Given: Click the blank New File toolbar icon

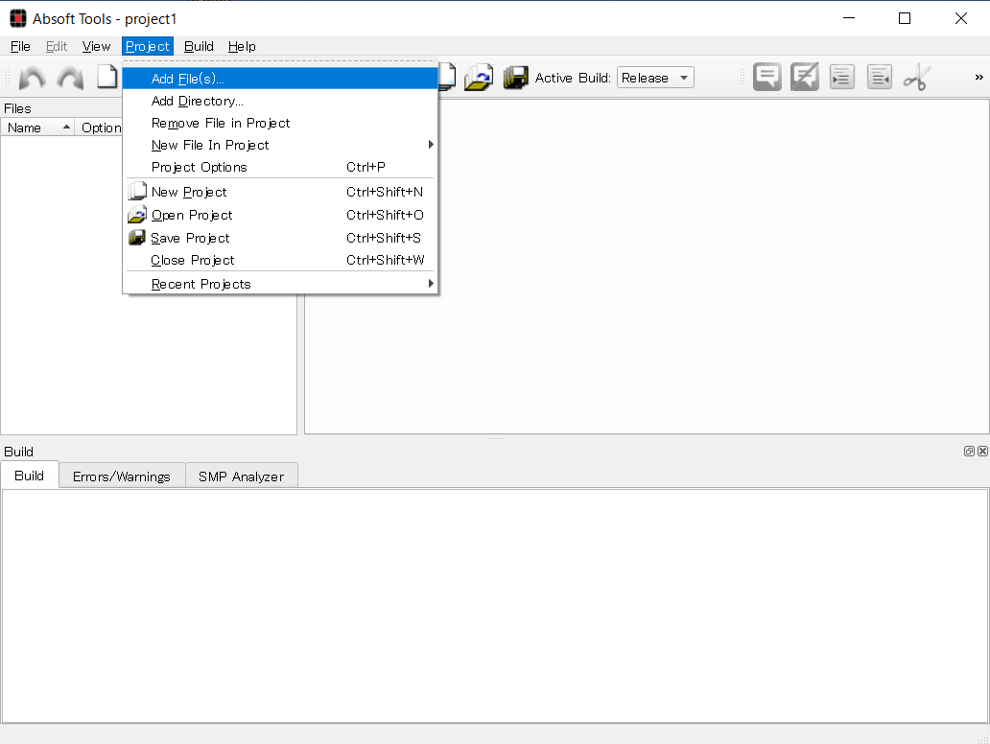Looking at the screenshot, I should 107,77.
